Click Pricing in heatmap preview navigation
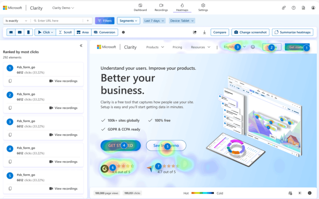The height and width of the screenshot is (199, 319). click(177, 47)
